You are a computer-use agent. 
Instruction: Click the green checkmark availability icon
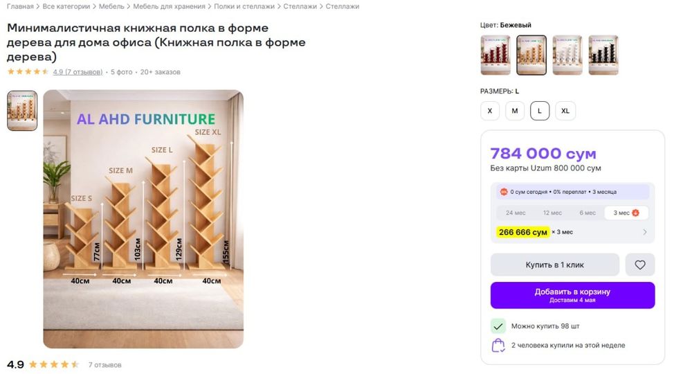pyautogui.click(x=498, y=326)
